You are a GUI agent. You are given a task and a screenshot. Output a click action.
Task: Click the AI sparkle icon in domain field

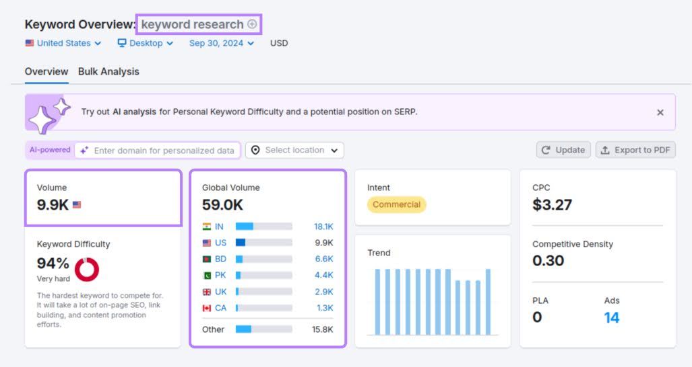[84, 150]
